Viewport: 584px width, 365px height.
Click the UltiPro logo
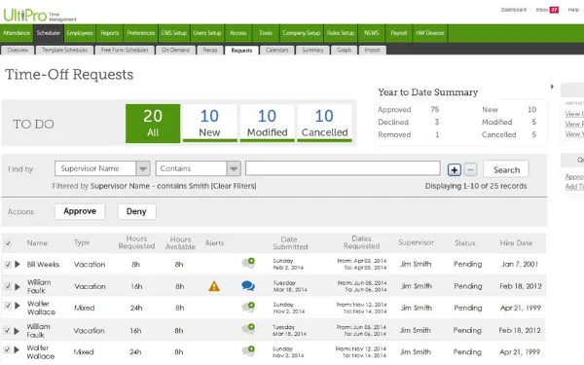(x=25, y=16)
